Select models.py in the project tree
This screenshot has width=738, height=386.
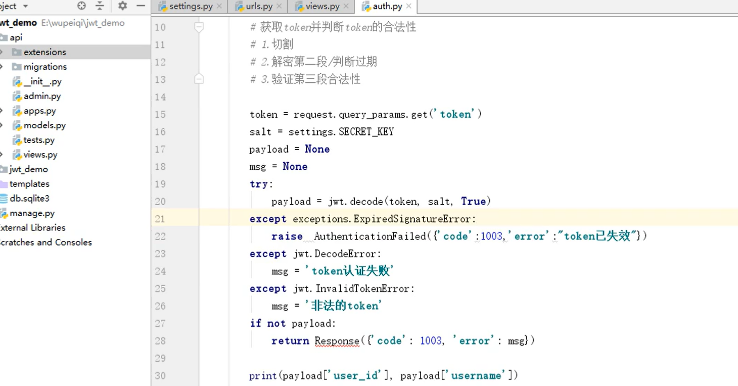pyautogui.click(x=44, y=125)
